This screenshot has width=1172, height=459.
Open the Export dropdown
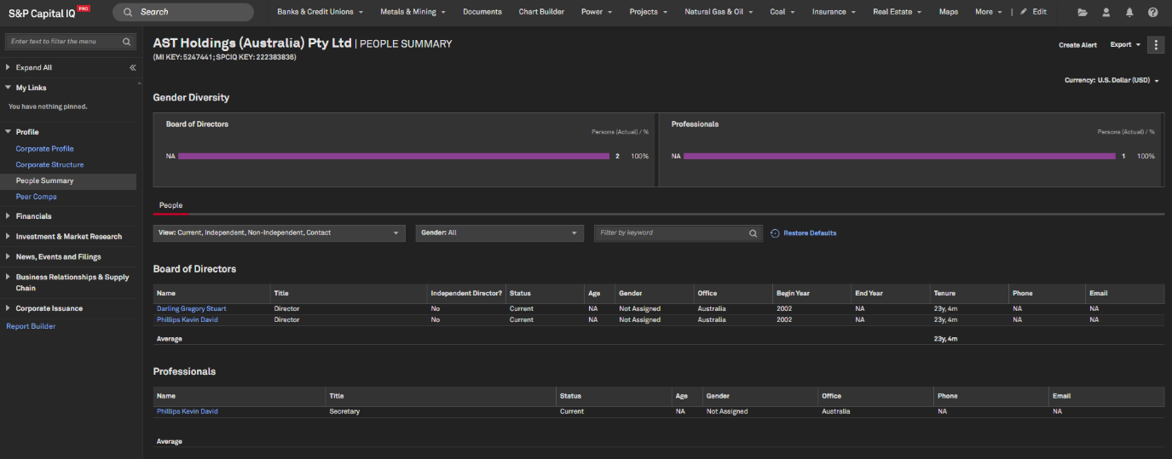coord(1125,45)
